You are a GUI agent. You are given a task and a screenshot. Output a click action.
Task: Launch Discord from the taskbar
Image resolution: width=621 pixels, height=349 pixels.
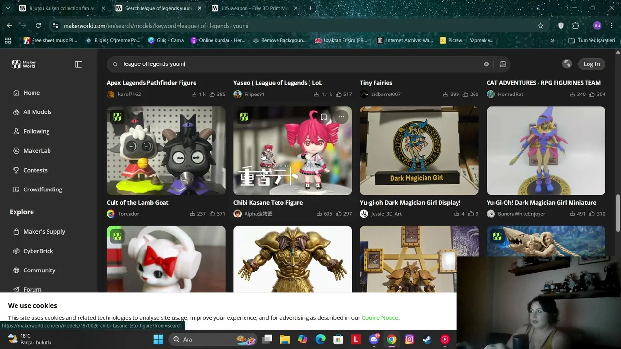[x=374, y=339]
